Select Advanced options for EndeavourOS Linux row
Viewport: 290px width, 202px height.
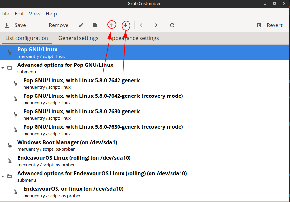[x=144, y=176]
